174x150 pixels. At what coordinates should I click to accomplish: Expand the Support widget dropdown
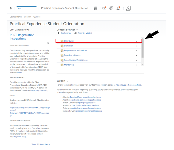[x=68, y=81]
